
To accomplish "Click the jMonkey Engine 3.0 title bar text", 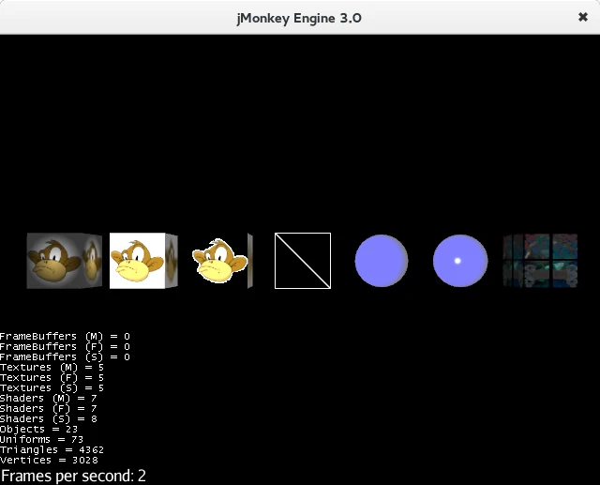I will click(300, 17).
